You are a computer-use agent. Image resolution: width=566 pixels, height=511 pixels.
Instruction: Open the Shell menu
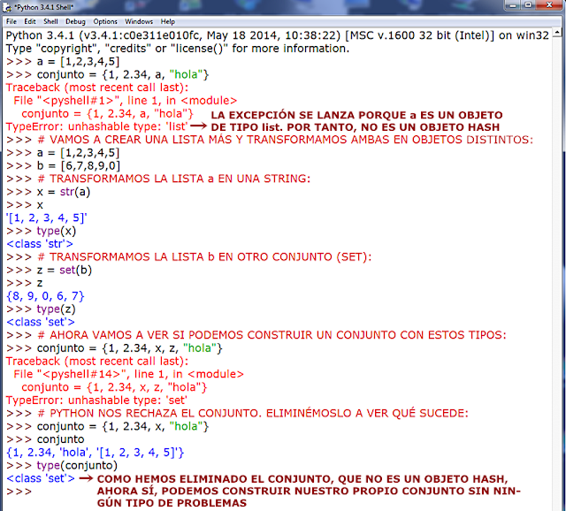(50, 21)
